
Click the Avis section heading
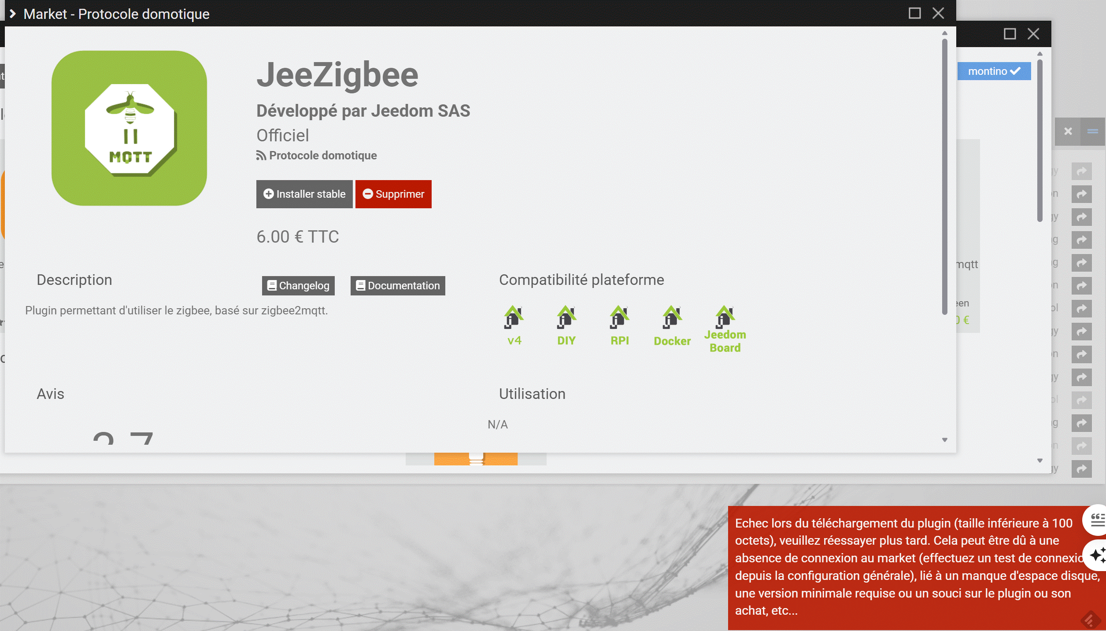click(51, 394)
